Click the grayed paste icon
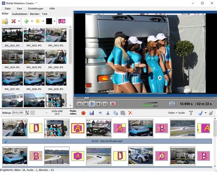The height and width of the screenshot is (172, 217). pos(123,113)
